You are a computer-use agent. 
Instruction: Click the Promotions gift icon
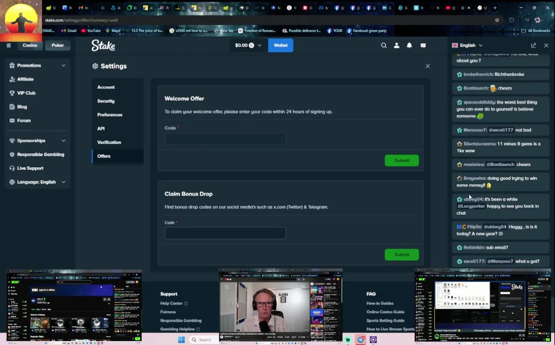12,65
